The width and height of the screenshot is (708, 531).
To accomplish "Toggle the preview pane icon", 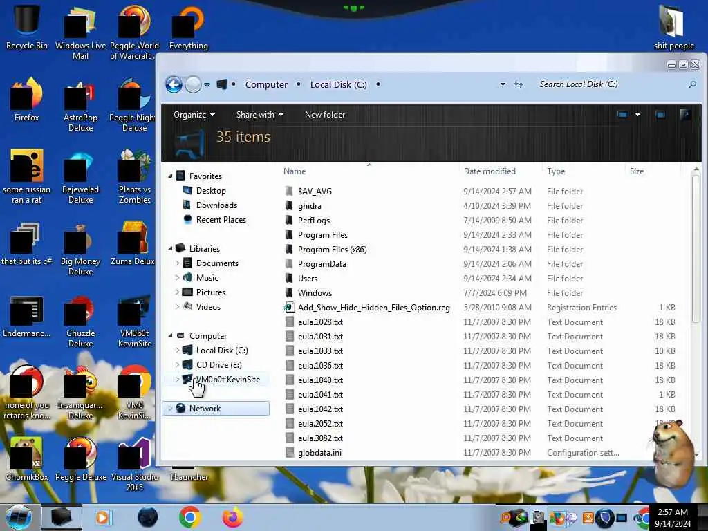I will [x=660, y=115].
